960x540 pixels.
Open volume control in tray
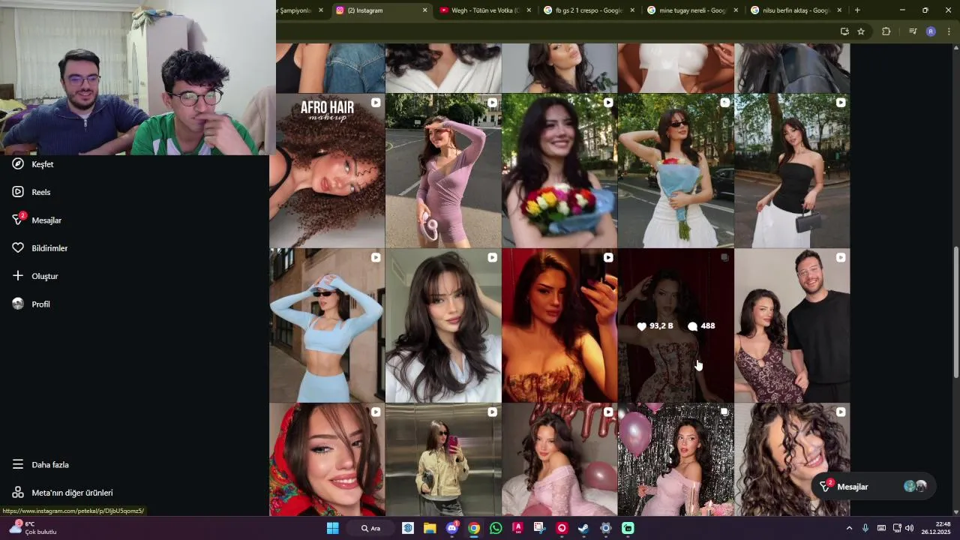(x=910, y=528)
